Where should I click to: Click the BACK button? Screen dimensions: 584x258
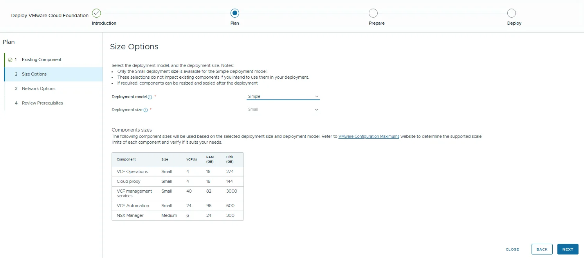(x=542, y=249)
